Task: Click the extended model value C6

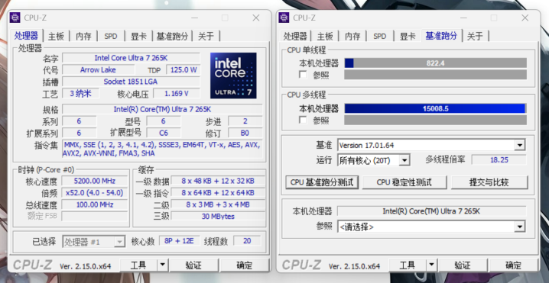Action: coord(164,133)
